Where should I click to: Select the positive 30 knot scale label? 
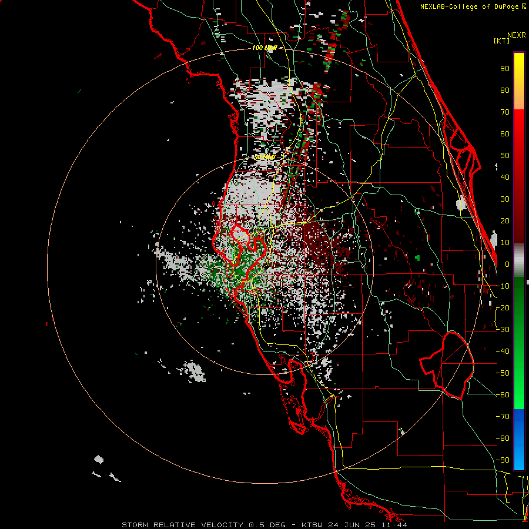pos(505,199)
